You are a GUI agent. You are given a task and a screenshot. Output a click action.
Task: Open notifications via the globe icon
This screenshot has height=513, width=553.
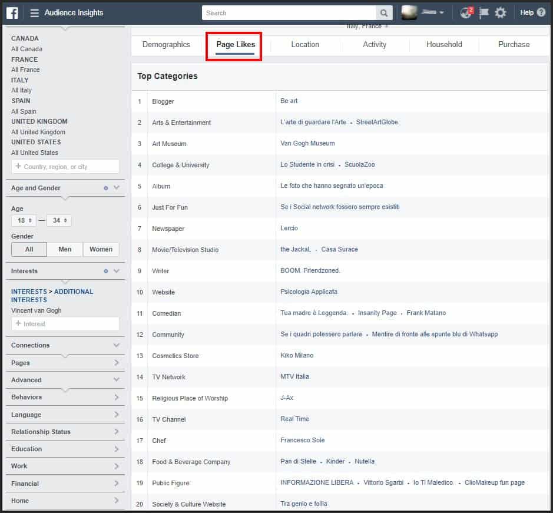(x=465, y=12)
